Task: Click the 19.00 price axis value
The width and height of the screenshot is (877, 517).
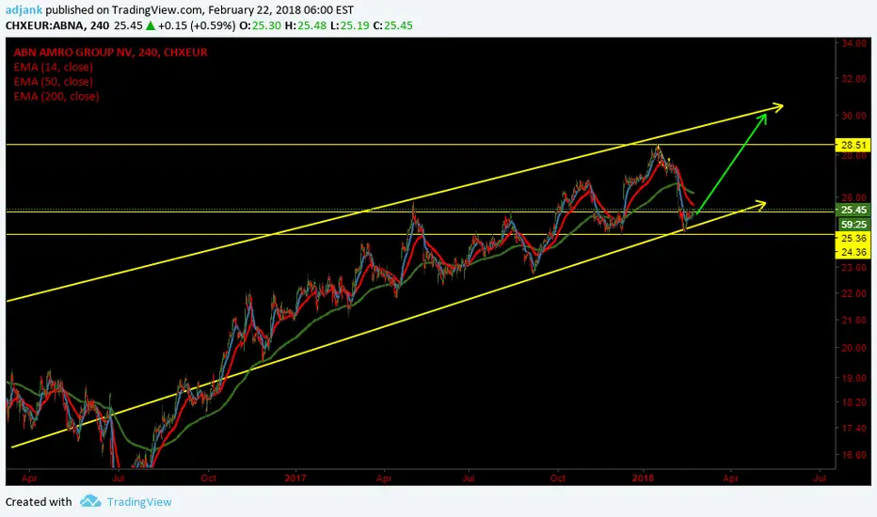Action: click(854, 378)
